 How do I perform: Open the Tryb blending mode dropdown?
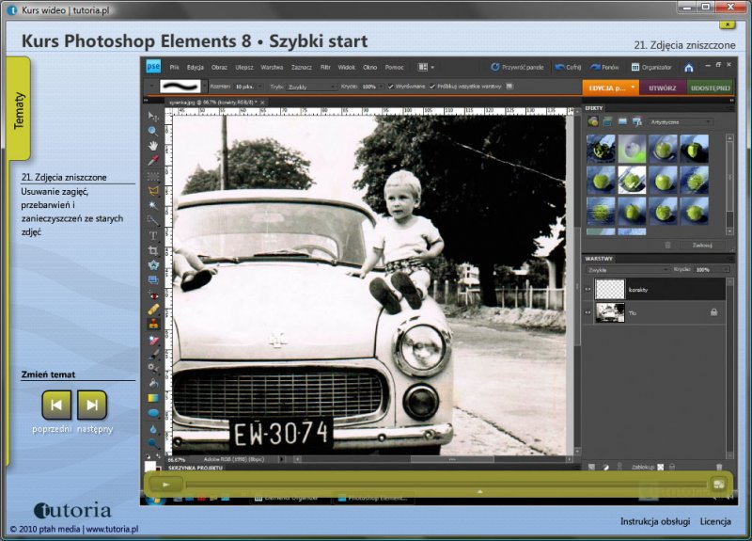(x=310, y=87)
